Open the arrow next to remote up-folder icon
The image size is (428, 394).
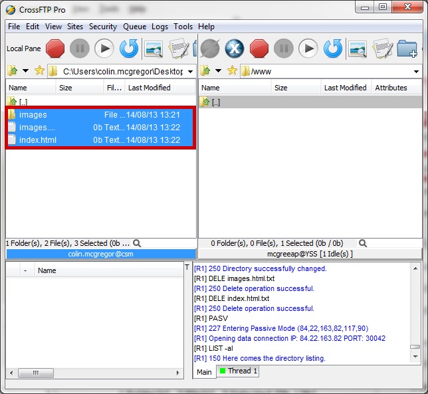pos(219,71)
